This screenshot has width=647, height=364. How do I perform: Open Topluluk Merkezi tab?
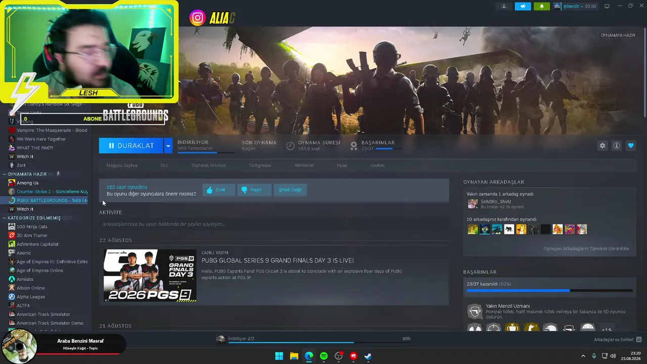208,165
